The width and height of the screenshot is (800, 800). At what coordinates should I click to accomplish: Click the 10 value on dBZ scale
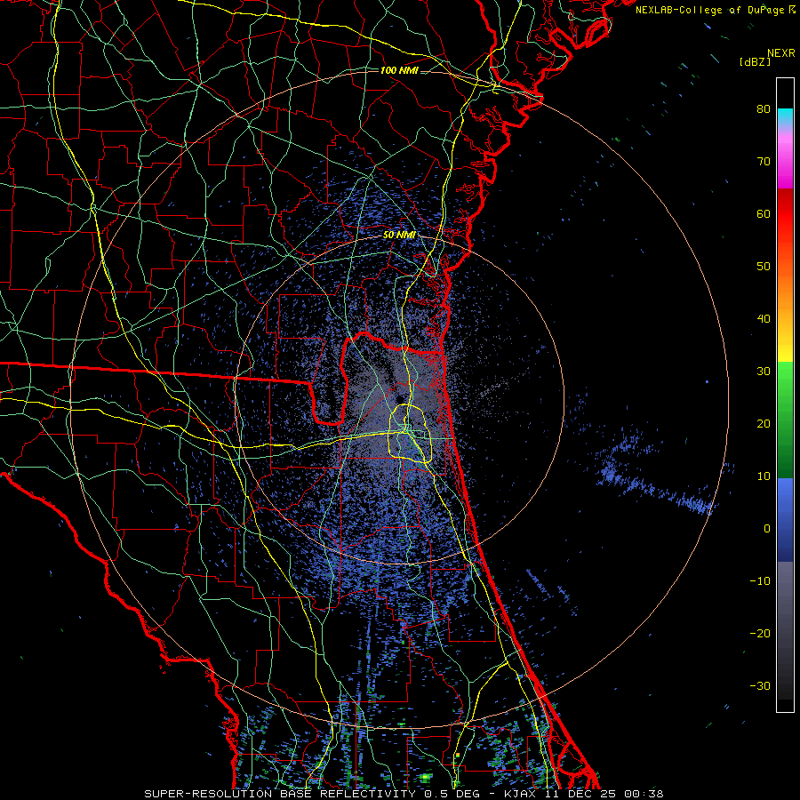(x=764, y=476)
